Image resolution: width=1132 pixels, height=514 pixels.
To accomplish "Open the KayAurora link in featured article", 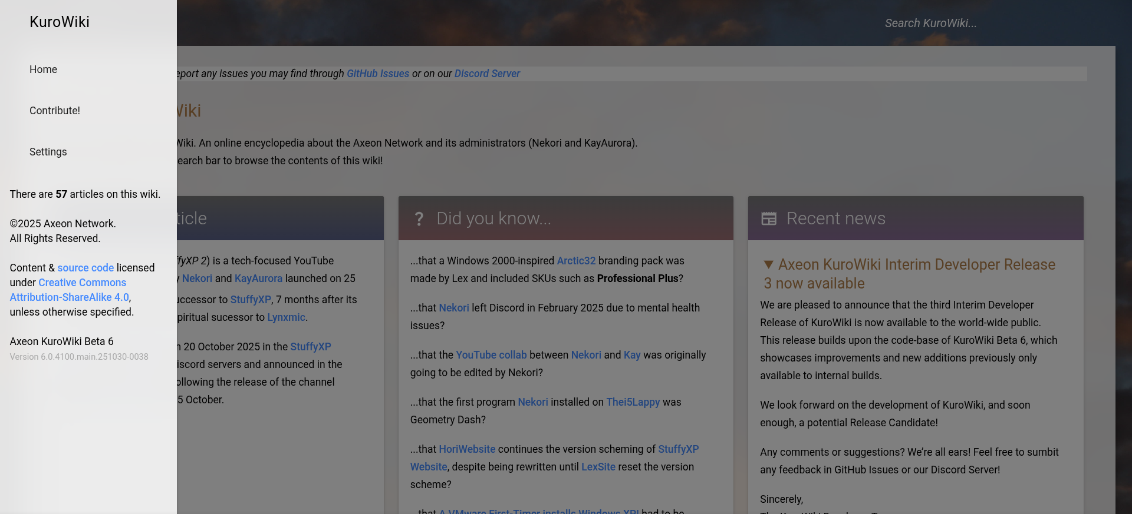I will tap(258, 278).
